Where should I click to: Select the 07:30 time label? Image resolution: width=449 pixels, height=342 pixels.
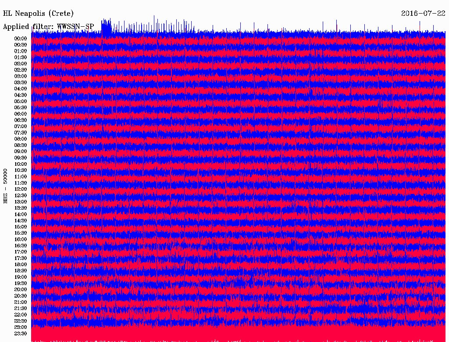coord(21,132)
